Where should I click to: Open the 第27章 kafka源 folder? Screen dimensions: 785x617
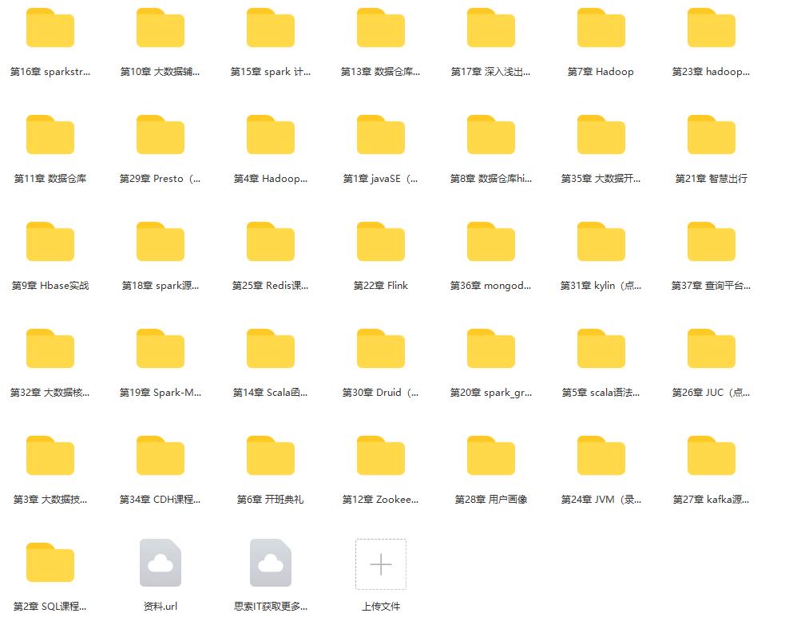pyautogui.click(x=711, y=457)
